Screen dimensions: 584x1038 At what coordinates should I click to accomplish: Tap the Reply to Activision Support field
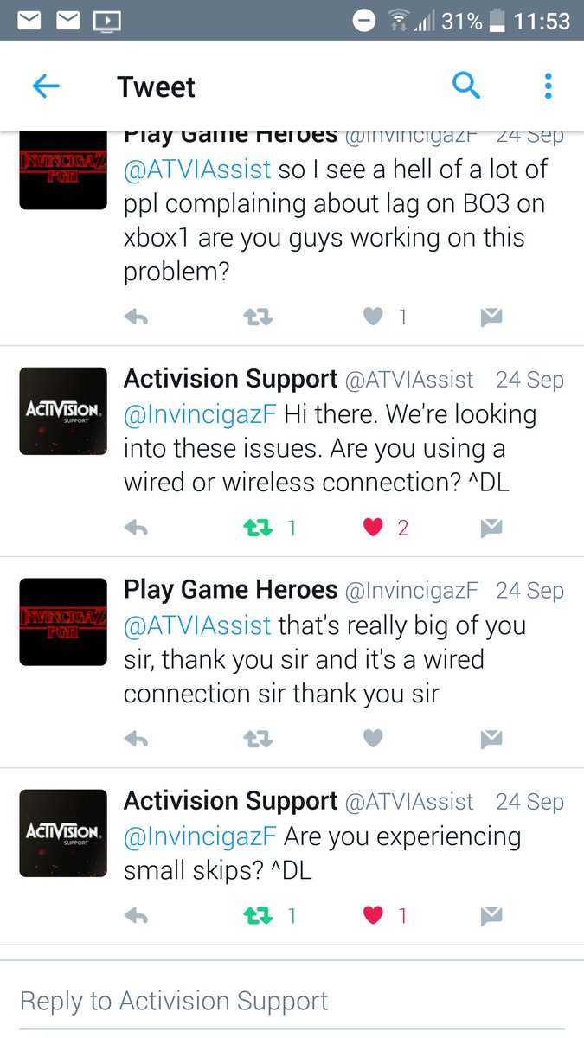coord(292,1001)
